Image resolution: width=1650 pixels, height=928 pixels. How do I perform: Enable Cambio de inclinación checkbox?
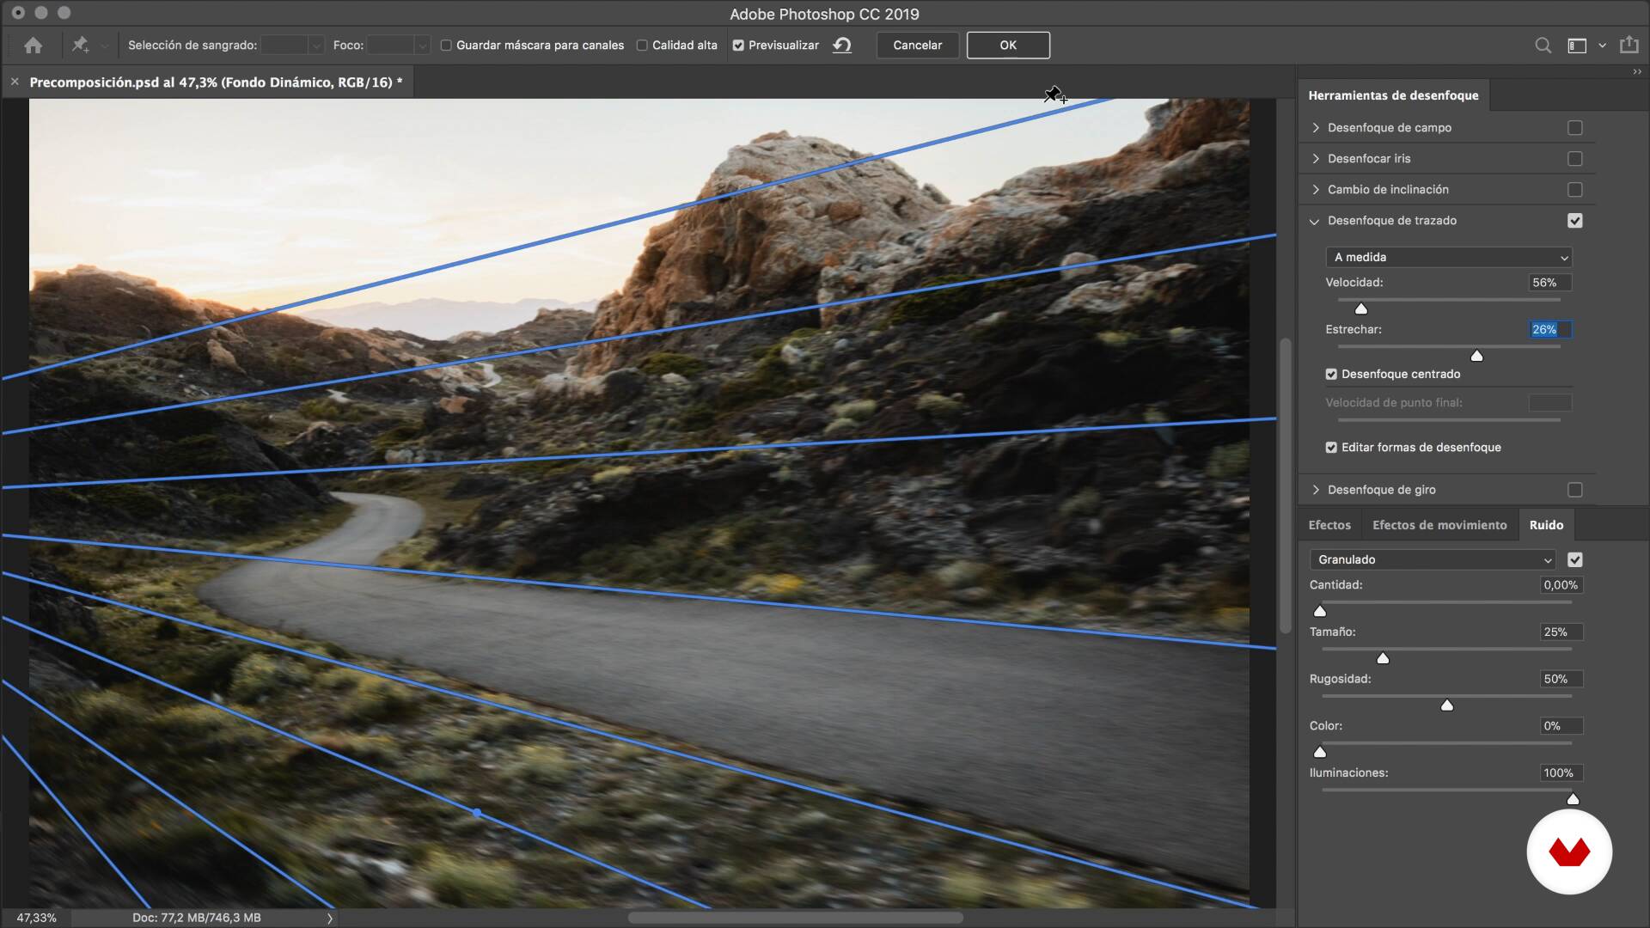pos(1574,189)
